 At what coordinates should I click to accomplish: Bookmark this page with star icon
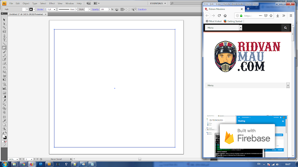coord(271,16)
